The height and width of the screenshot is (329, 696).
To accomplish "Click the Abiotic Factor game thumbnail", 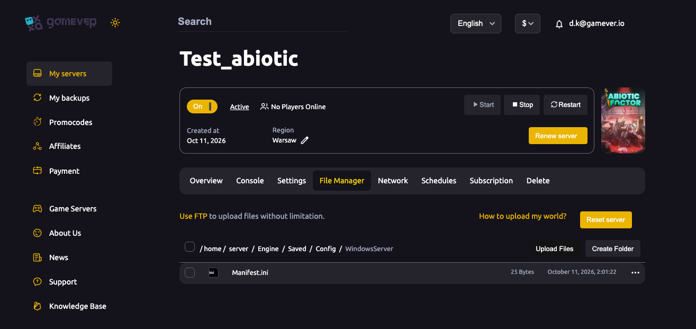I will coord(623,120).
